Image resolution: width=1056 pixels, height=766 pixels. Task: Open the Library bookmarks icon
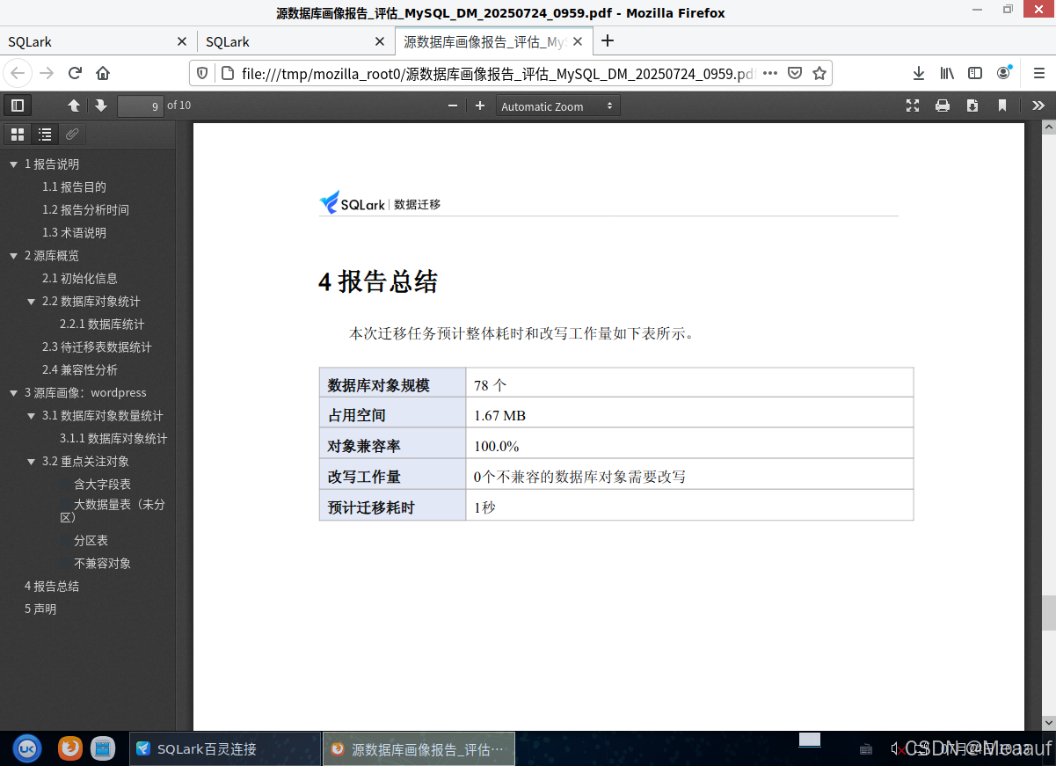[x=947, y=73]
